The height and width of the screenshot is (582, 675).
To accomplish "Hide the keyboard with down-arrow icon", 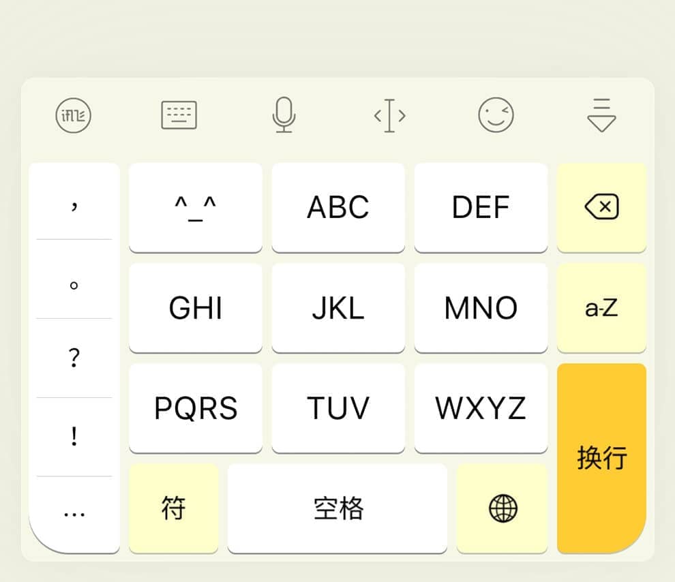I will pyautogui.click(x=601, y=115).
